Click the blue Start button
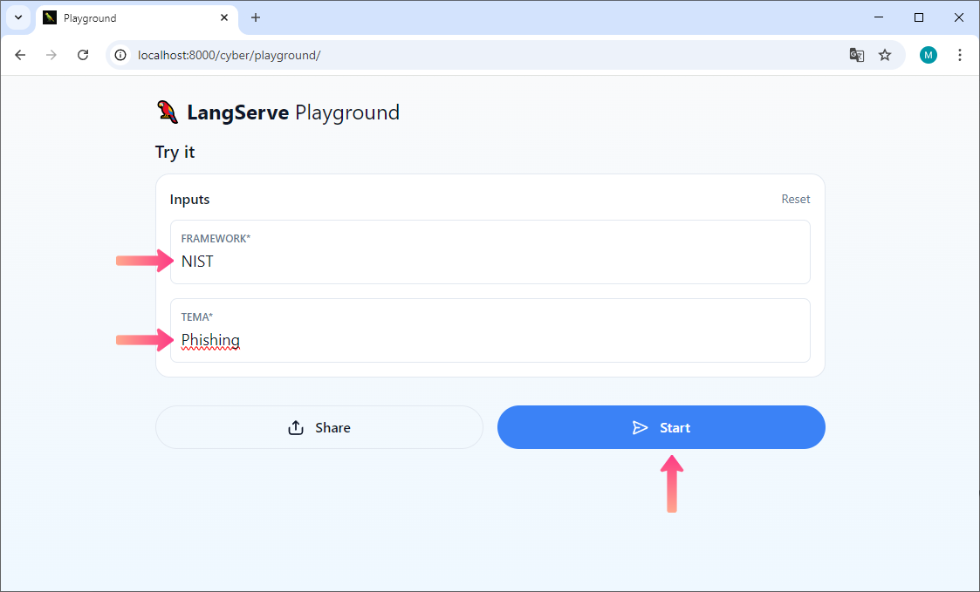The image size is (980, 592). [x=661, y=427]
